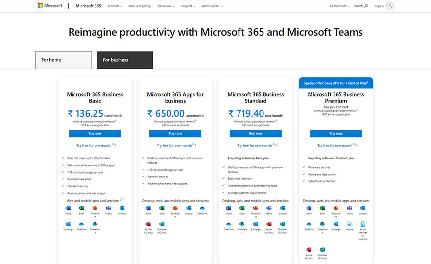The height and width of the screenshot is (264, 431).
Task: Click the ₹ 136.25 price text
Action: pyautogui.click(x=85, y=113)
